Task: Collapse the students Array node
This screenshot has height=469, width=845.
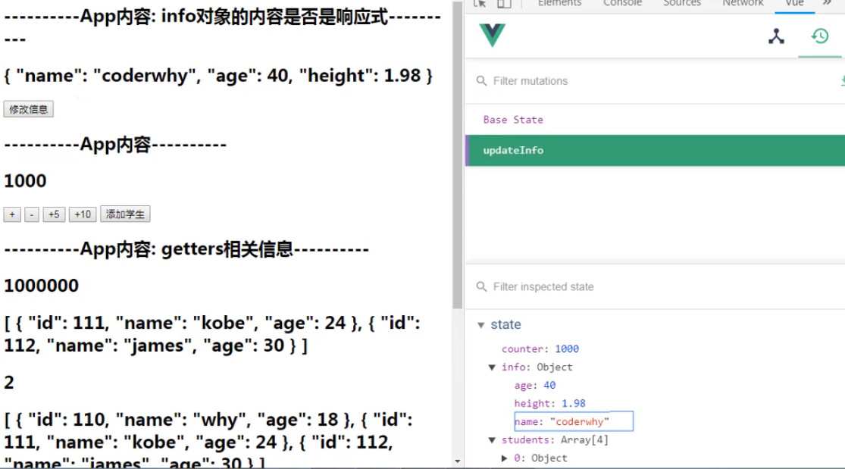Action: tap(492, 440)
